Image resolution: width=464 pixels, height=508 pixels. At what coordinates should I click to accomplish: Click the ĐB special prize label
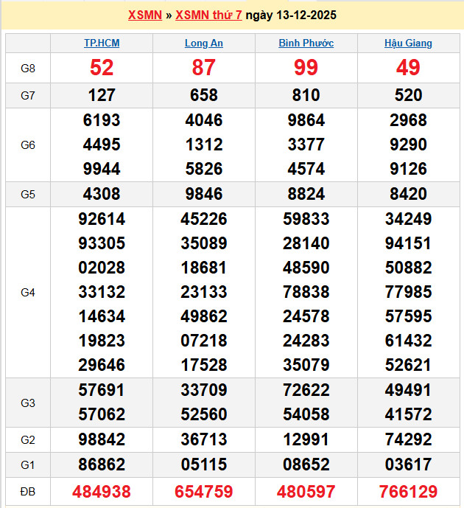pyautogui.click(x=28, y=491)
